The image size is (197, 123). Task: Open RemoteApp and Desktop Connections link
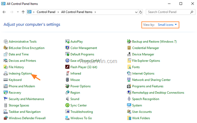tap(158, 93)
